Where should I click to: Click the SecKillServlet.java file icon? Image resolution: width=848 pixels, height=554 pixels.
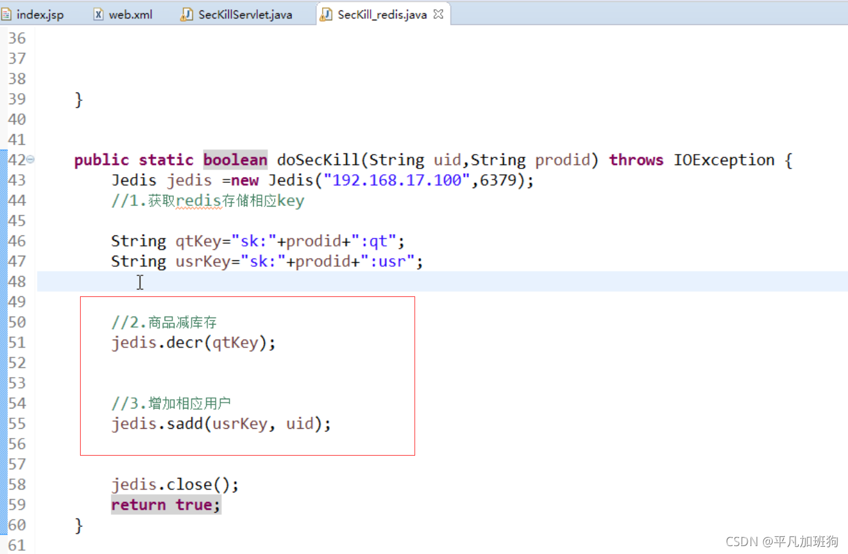pos(187,14)
